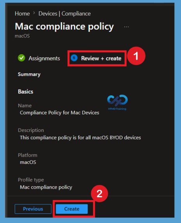
Task: Select the 'Compliance Policy for Mac Devices' name text
Action: click(60, 112)
